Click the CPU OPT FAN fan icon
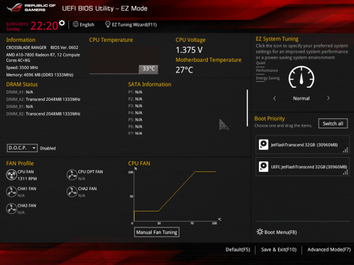The width and height of the screenshot is (354, 265). [72, 175]
